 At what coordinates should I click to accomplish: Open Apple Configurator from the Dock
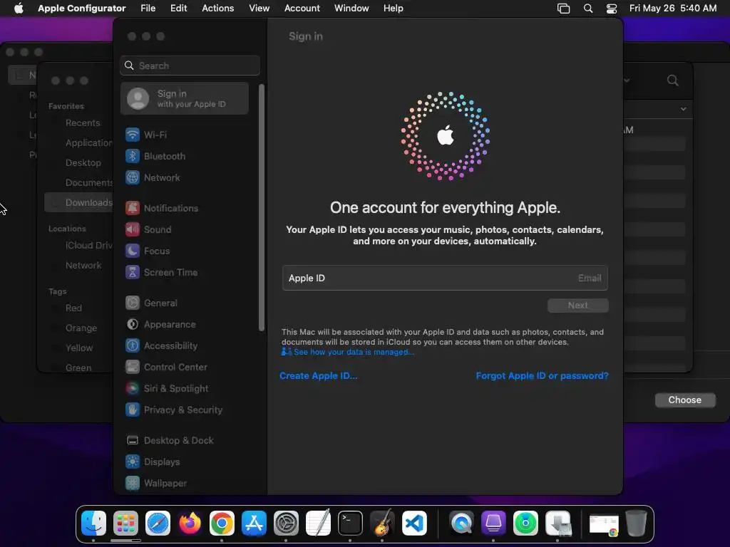click(x=493, y=523)
